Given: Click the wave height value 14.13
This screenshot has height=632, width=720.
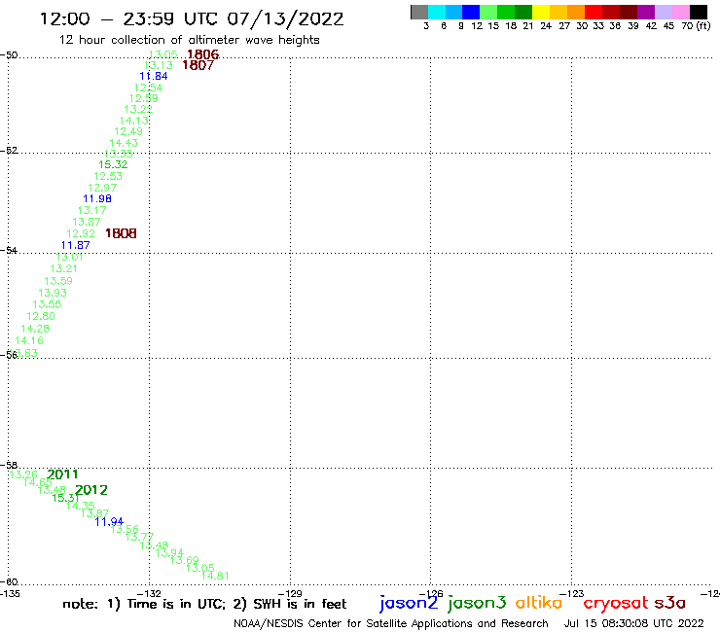Looking at the screenshot, I should click(134, 121).
